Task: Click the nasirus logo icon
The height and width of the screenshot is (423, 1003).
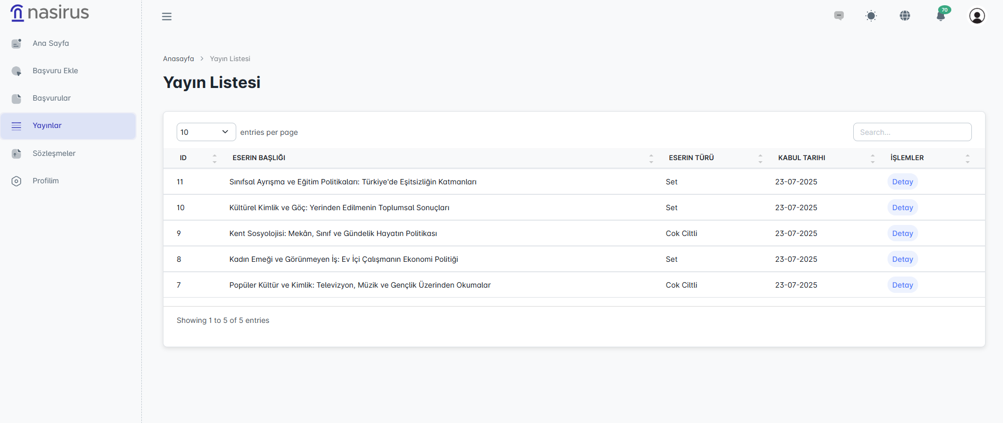Action: pyautogui.click(x=17, y=13)
